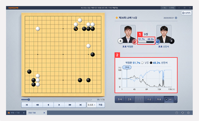199x121 pixels.
Task: Start auto-play with the 자동 button
Action: [100, 105]
